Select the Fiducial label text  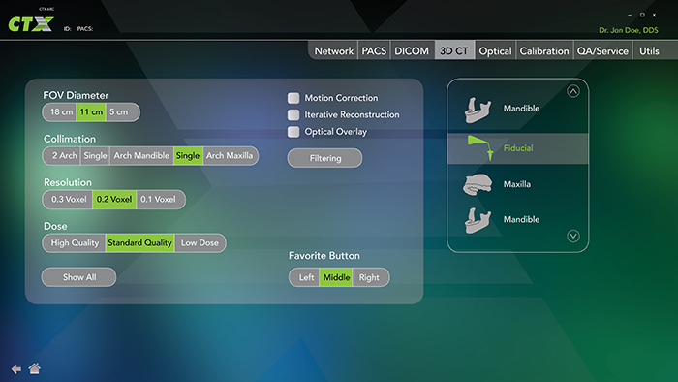[x=518, y=148]
